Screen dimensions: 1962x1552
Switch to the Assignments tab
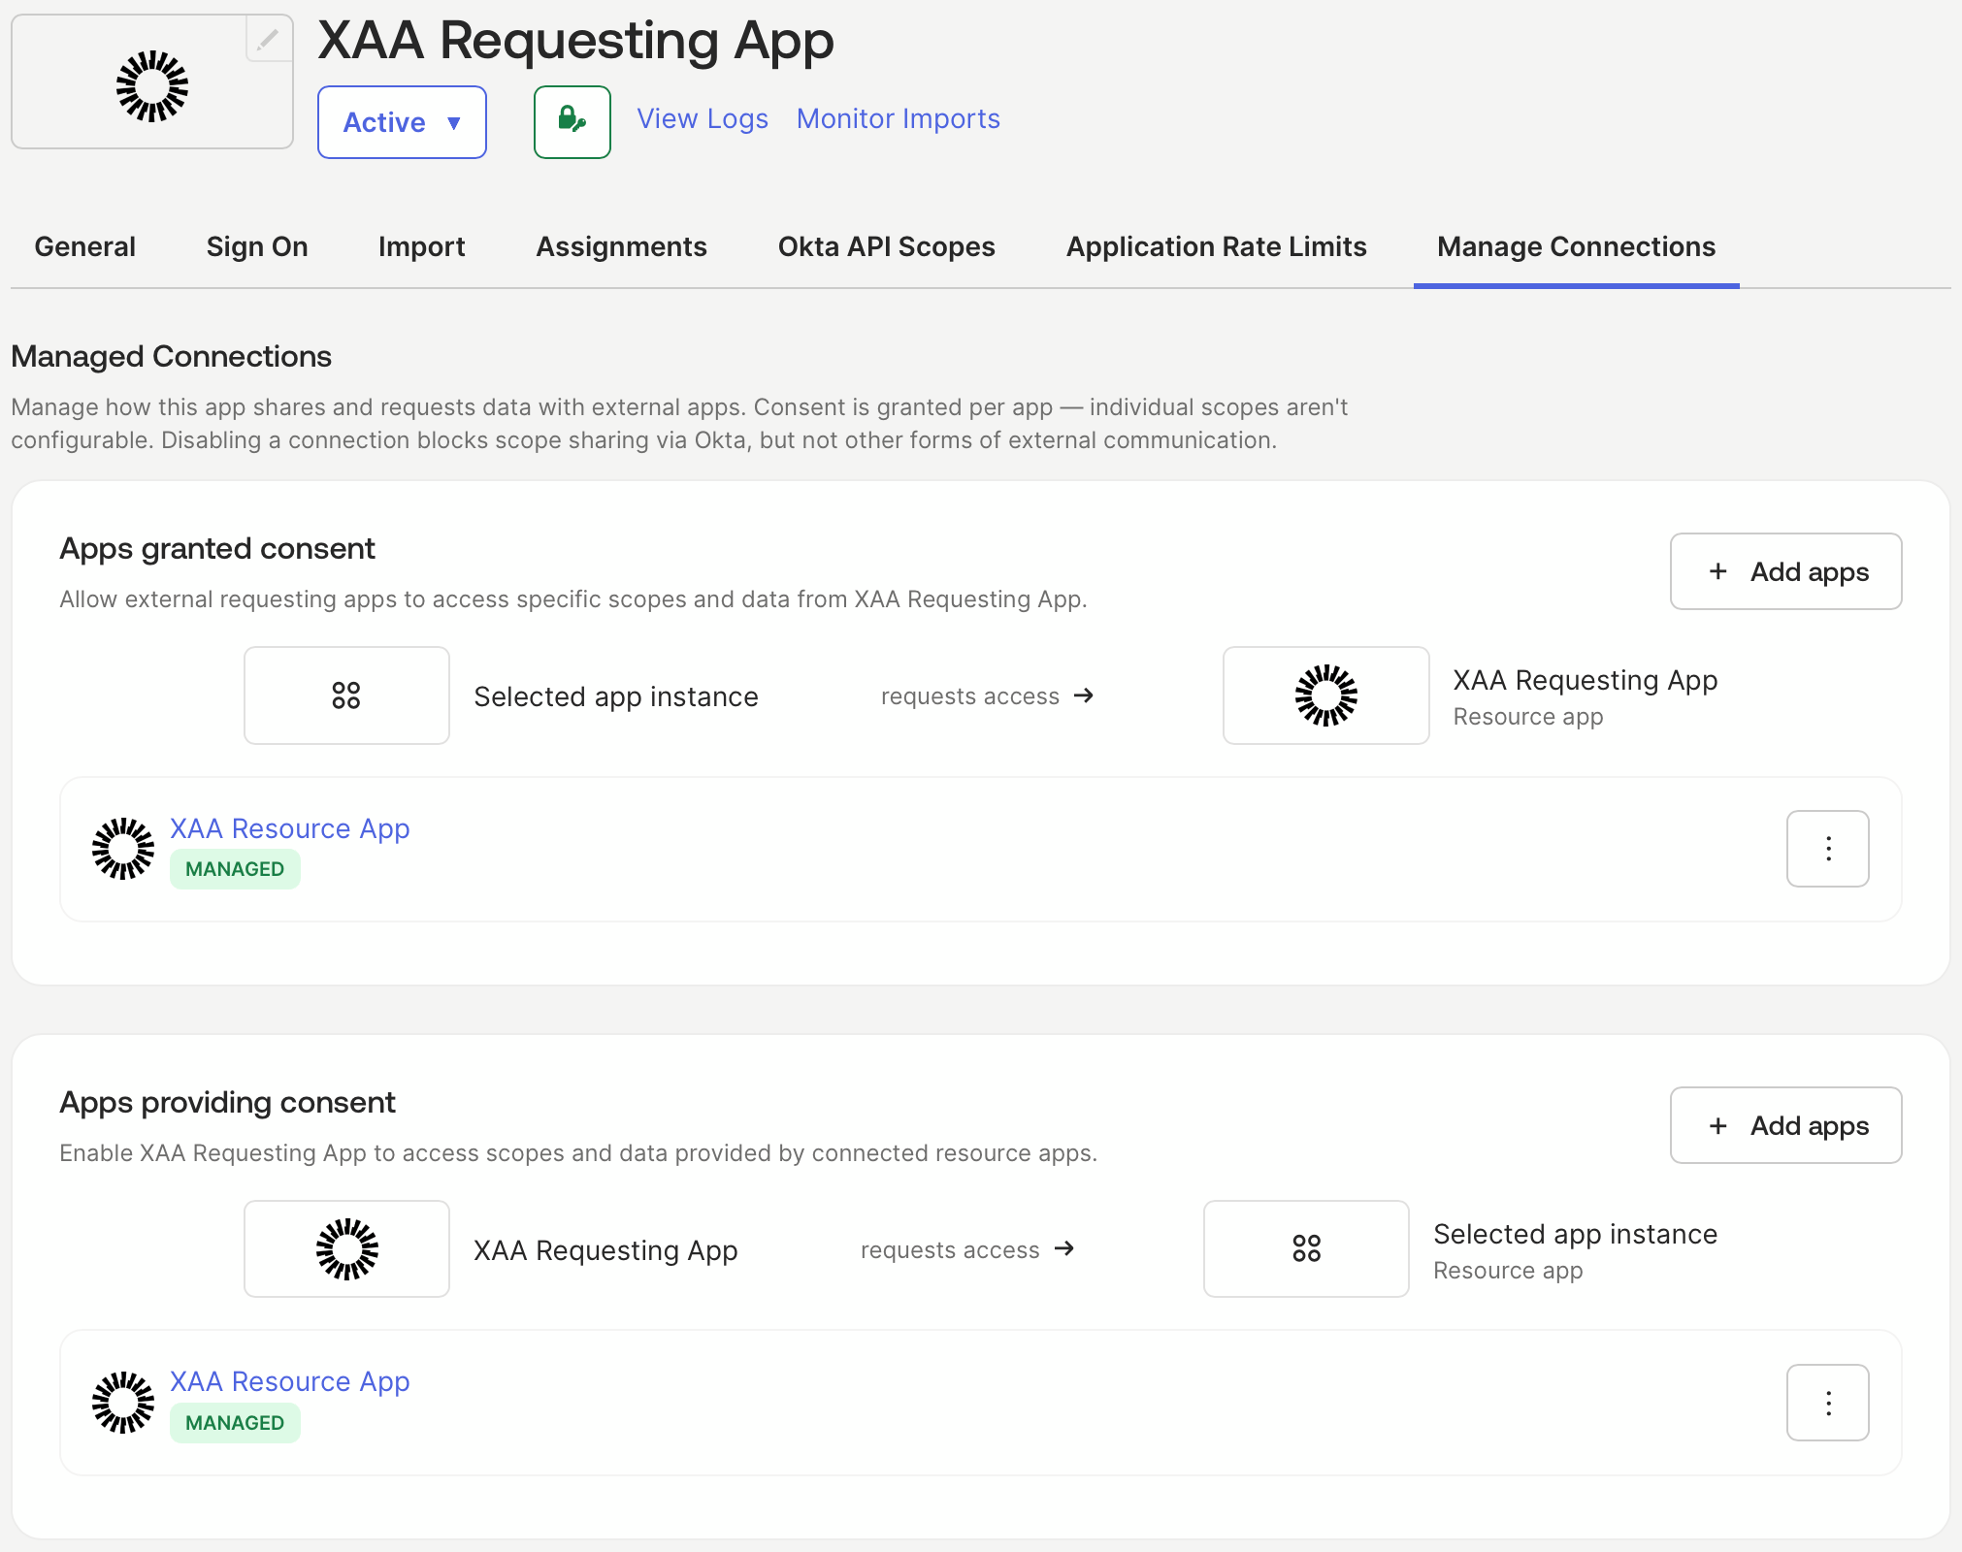pyautogui.click(x=622, y=246)
